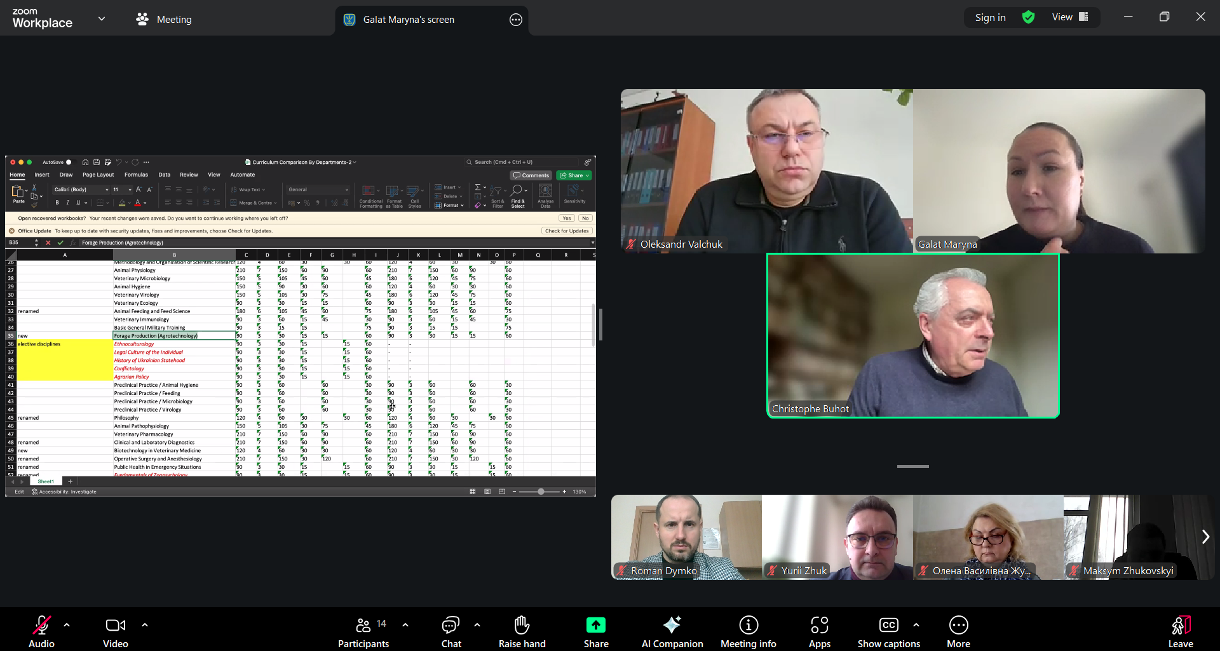This screenshot has width=1220, height=651.
Task: Toggle the Video camera on
Action: click(x=116, y=632)
